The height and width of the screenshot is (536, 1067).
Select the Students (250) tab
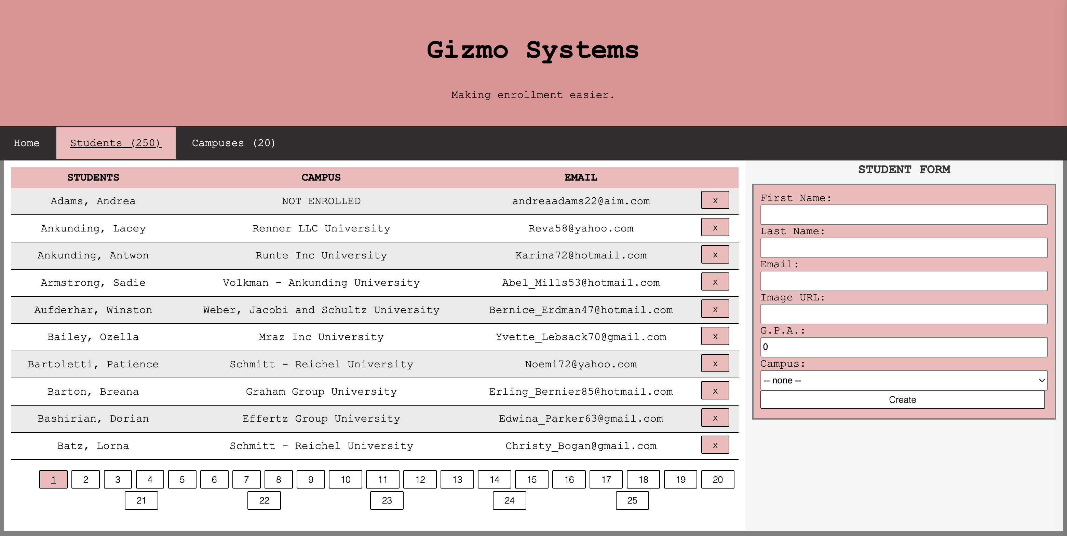pos(116,143)
